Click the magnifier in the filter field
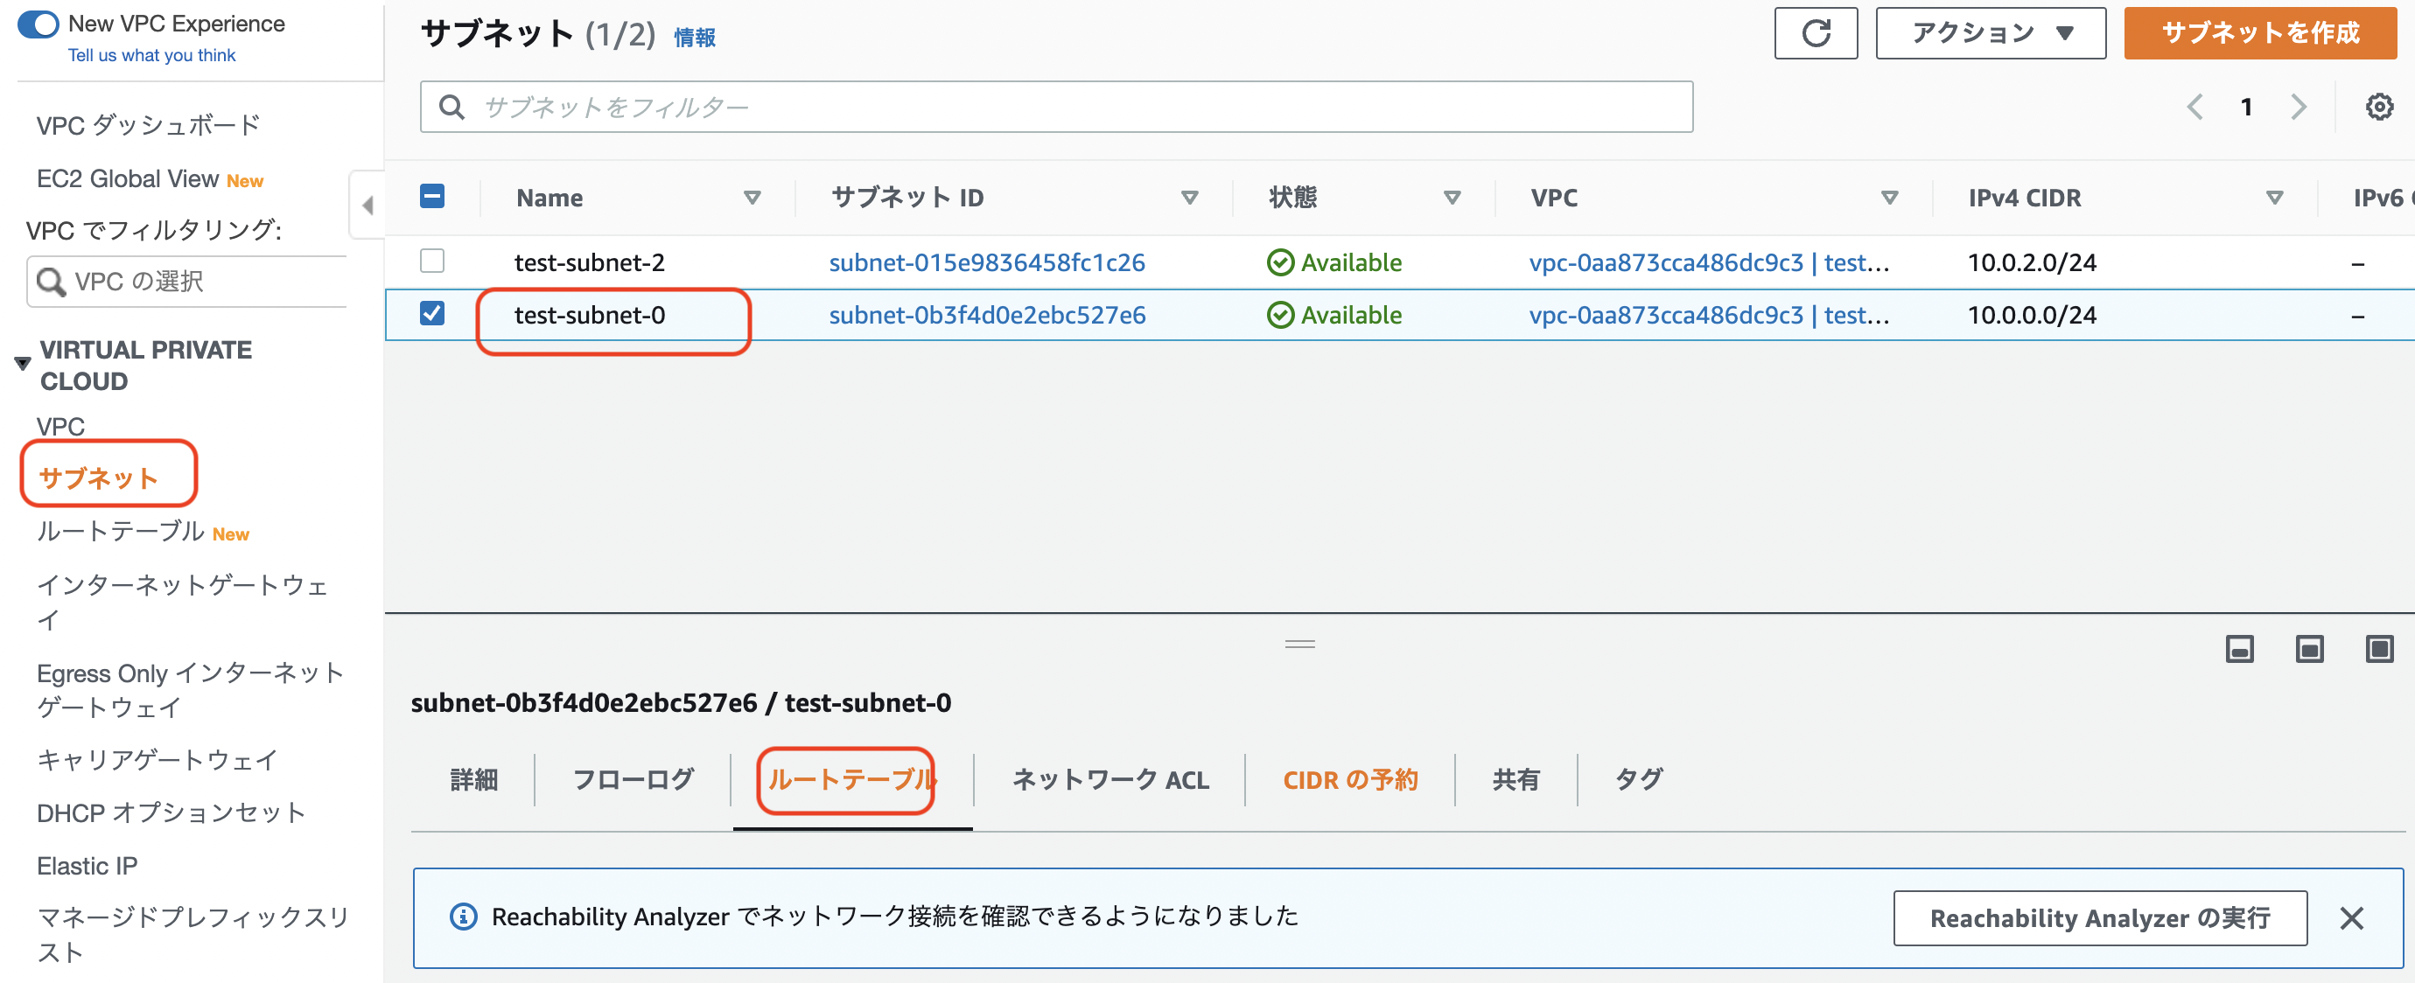Screen dimensions: 2415x983 coord(453,107)
